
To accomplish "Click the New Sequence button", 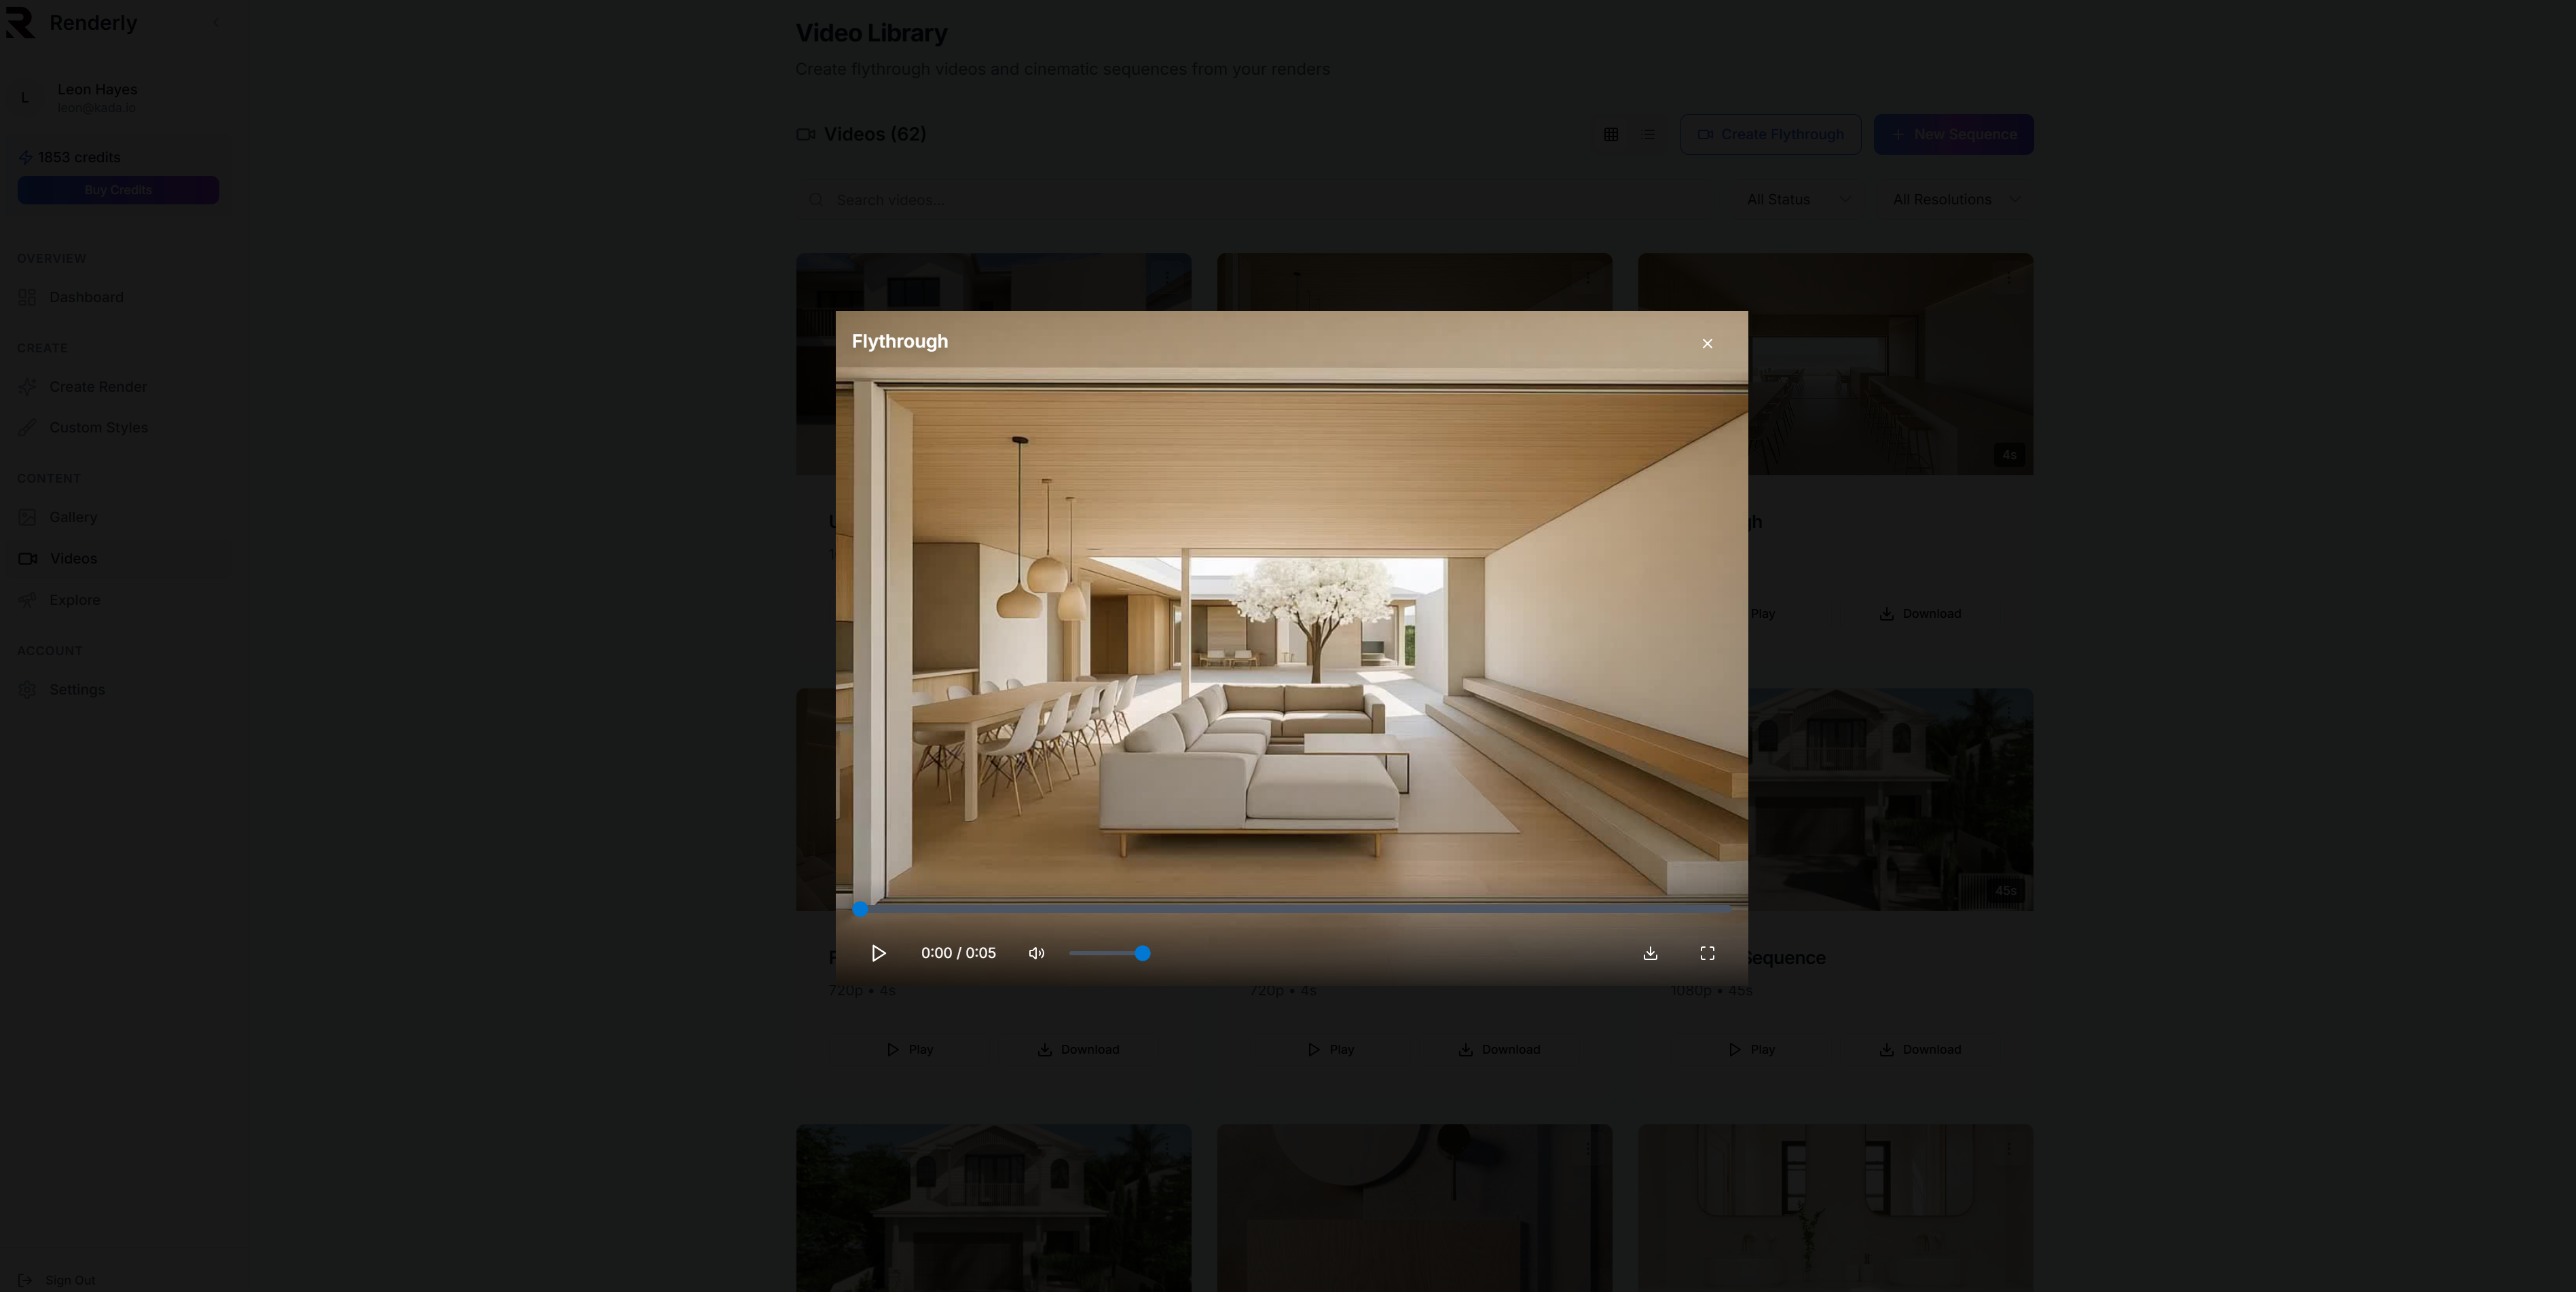I will (x=1953, y=134).
